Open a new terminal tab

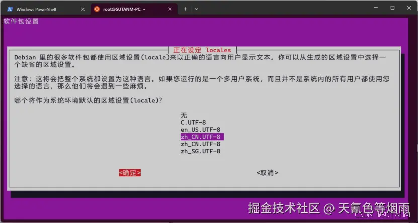(x=185, y=9)
